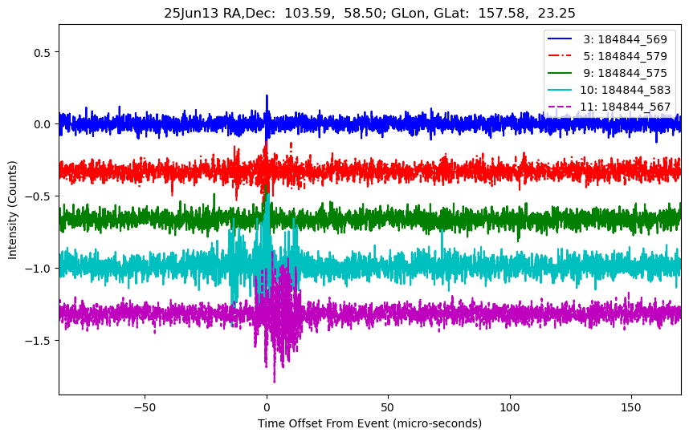Image resolution: width=689 pixels, height=437 pixels.
Task: Select legend label '10: 184844_583'
Action: pyautogui.click(x=623, y=89)
